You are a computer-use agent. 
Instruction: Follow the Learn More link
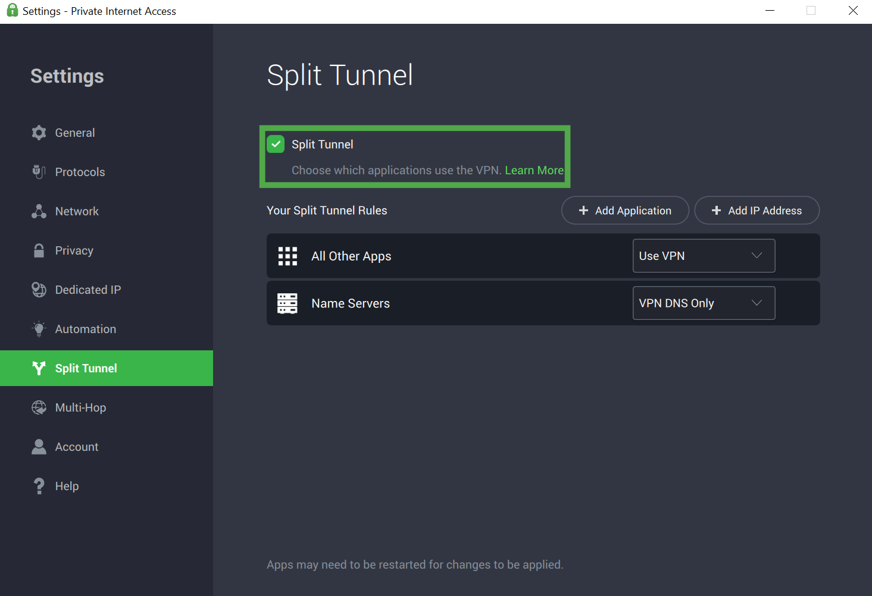tap(535, 170)
